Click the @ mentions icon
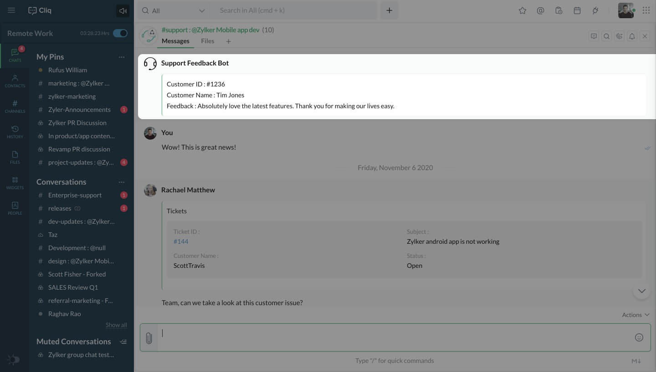This screenshot has width=656, height=372. point(541,10)
